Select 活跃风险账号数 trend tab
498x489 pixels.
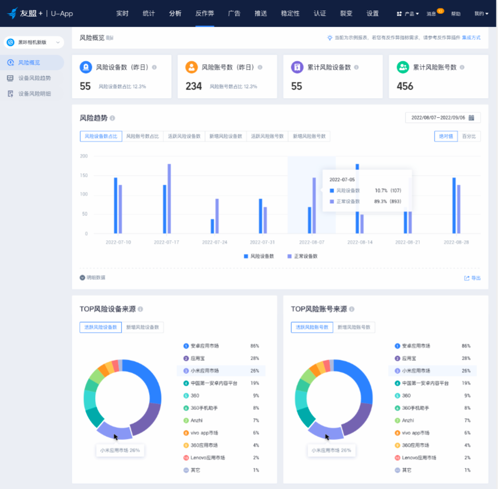point(268,136)
